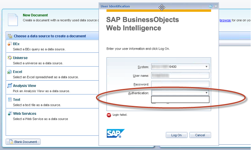Select the Excel spreadsheet icon

coord(10,72)
